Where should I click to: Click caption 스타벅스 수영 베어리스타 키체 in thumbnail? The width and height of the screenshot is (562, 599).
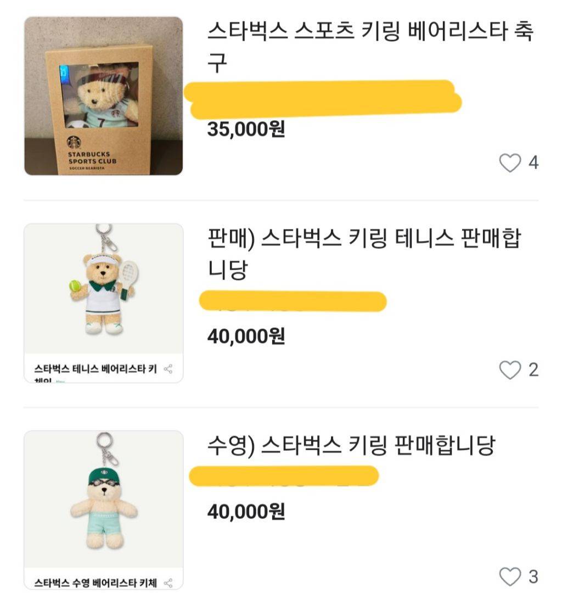(95, 583)
